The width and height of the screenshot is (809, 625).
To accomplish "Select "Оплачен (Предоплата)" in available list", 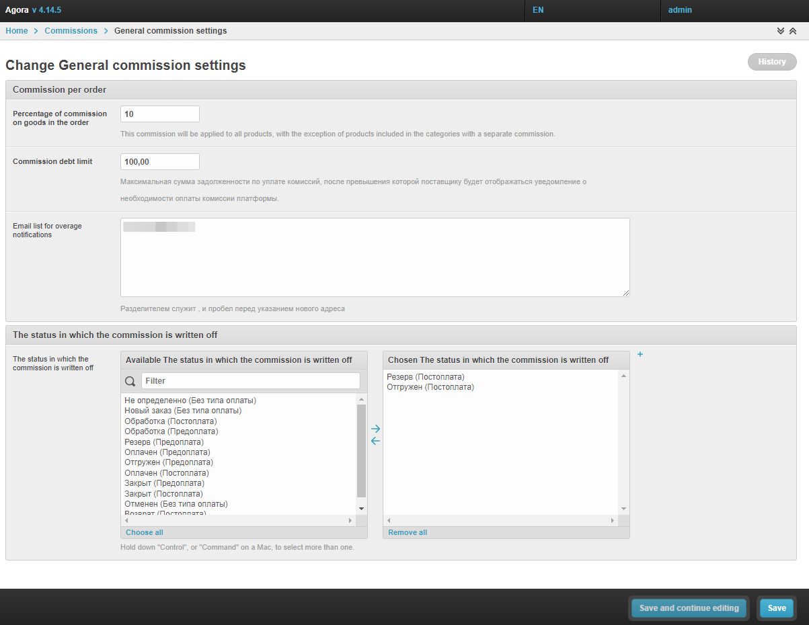I will (167, 452).
